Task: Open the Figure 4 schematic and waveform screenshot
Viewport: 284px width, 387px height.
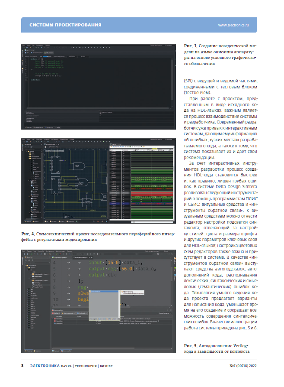Action: pos(99,181)
